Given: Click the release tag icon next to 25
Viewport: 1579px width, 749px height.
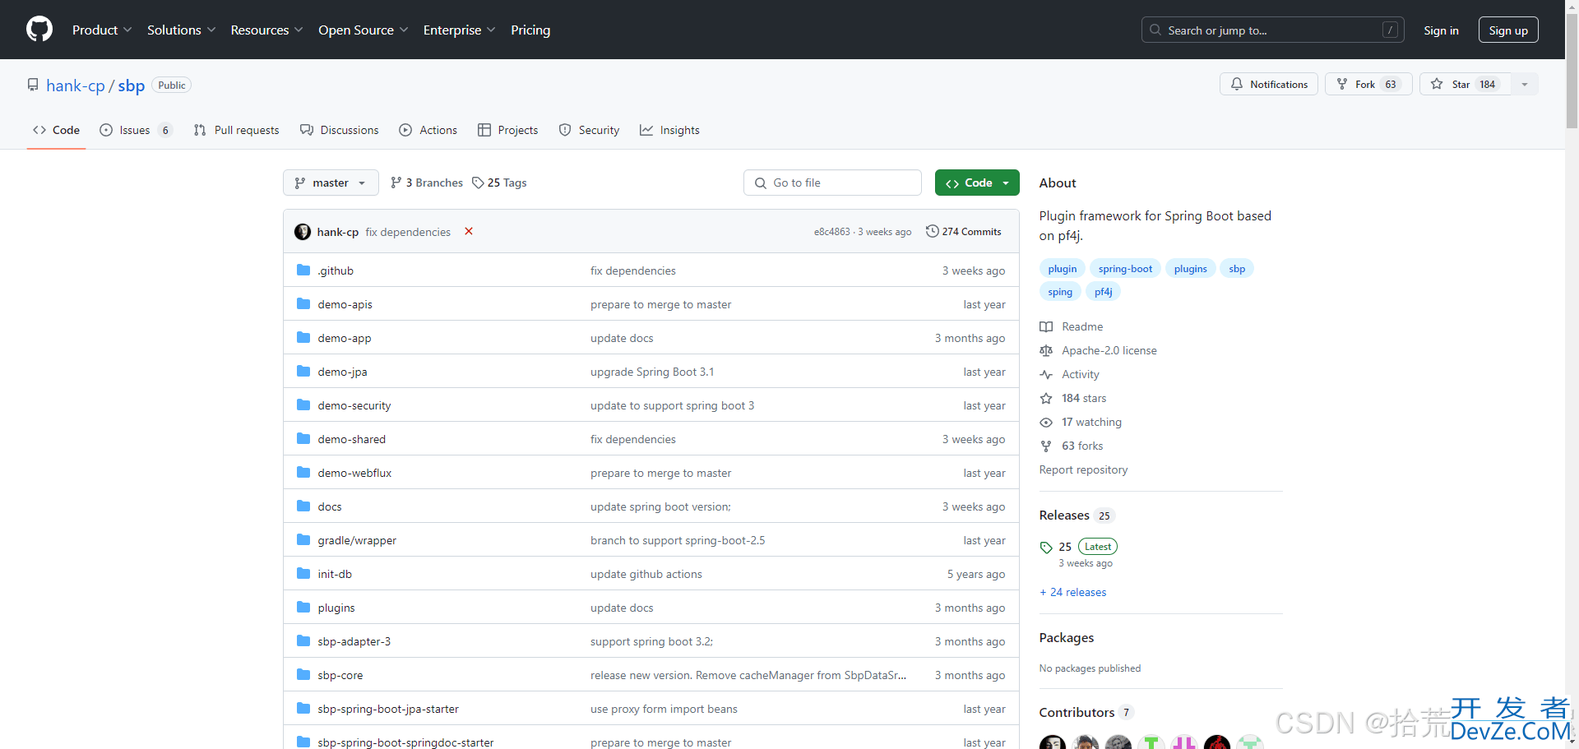Looking at the screenshot, I should click(x=1046, y=547).
